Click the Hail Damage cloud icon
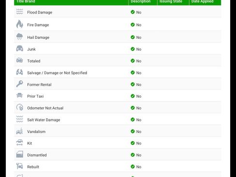 pos(19,37)
